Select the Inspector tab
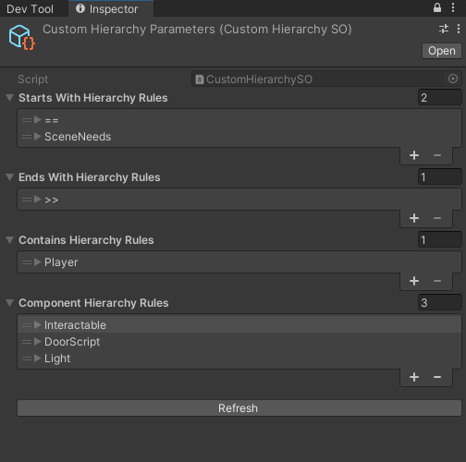The height and width of the screenshot is (462, 466). (111, 9)
